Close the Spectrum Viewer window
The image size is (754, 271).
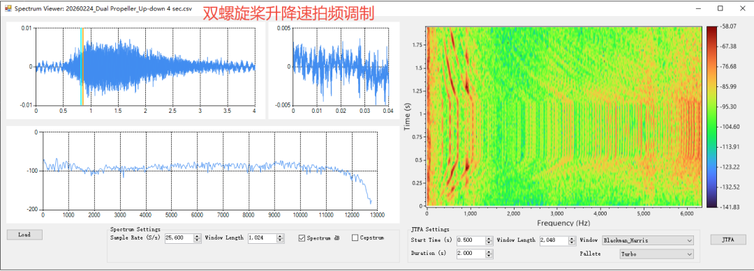point(741,8)
